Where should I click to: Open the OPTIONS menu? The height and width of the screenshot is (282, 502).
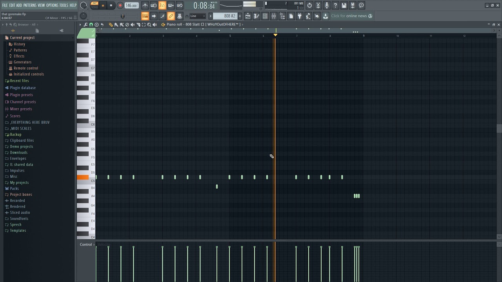tap(52, 5)
